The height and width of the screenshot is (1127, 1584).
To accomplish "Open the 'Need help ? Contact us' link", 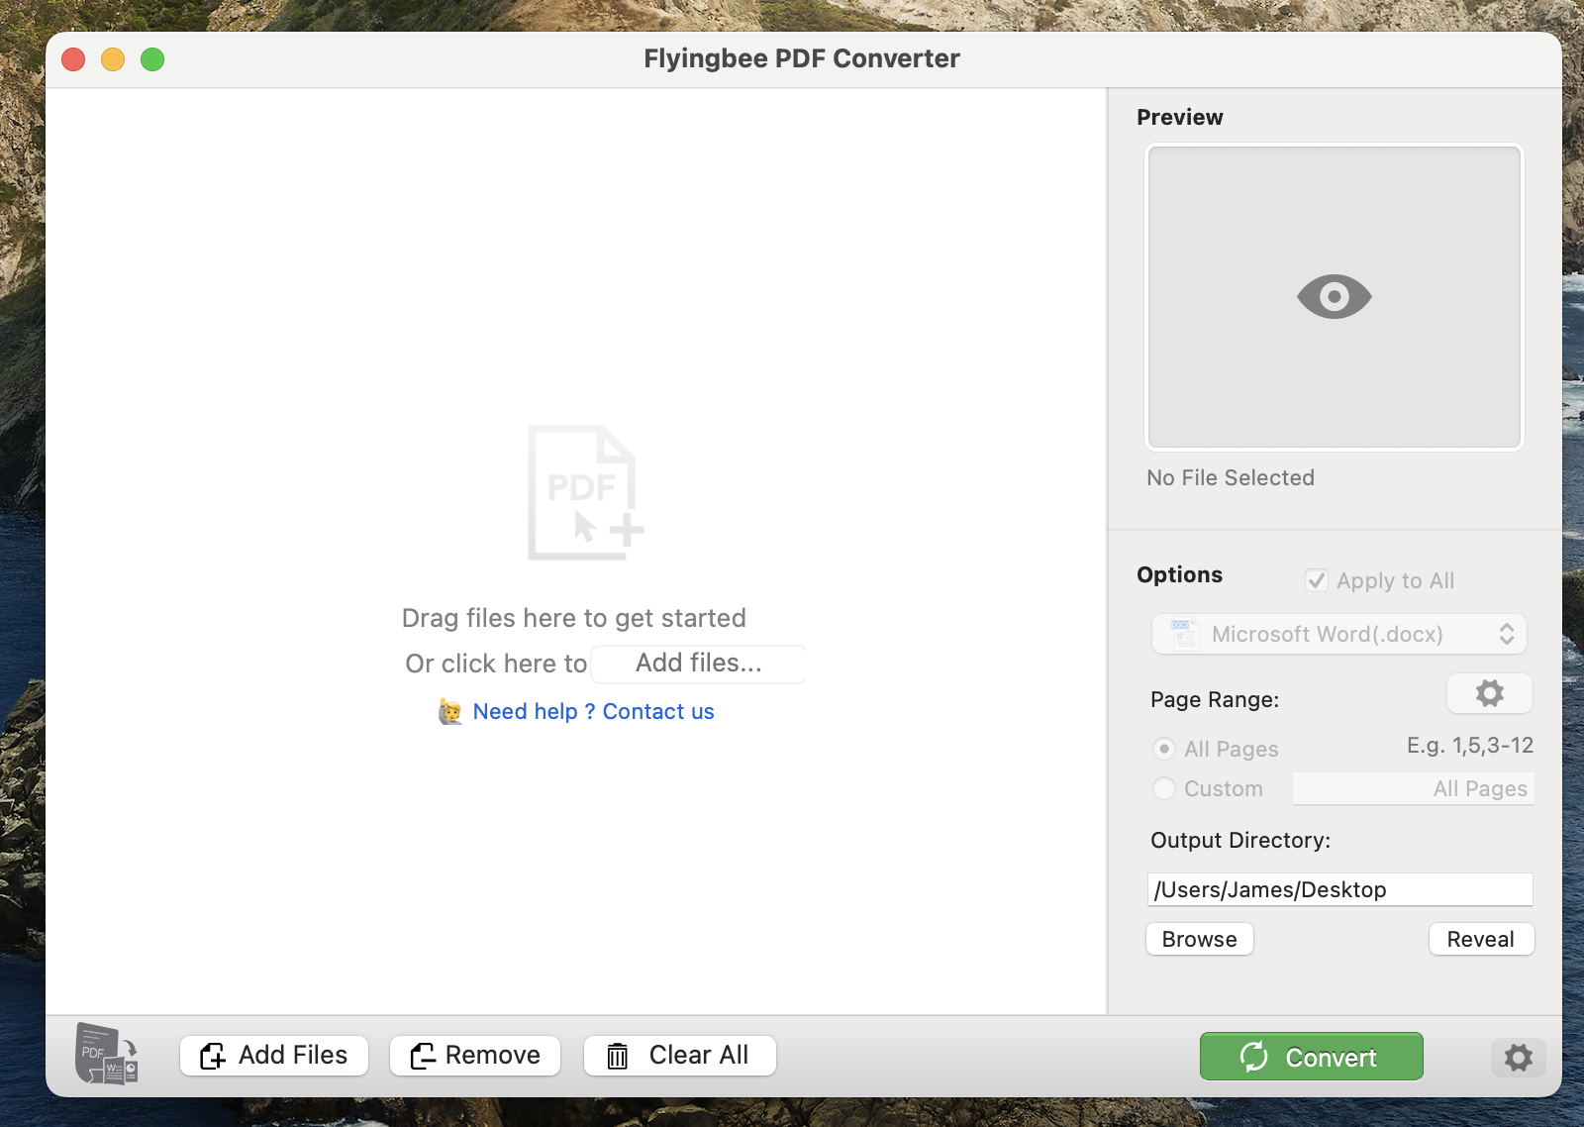I will pos(593,711).
